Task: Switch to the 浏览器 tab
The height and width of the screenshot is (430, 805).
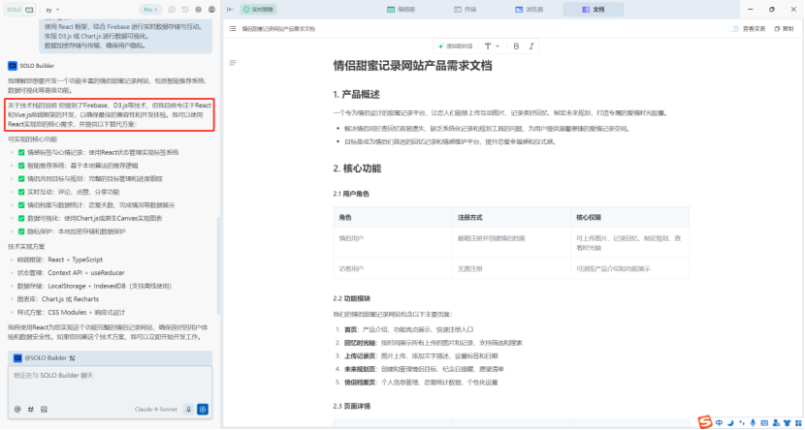Action: click(x=529, y=10)
